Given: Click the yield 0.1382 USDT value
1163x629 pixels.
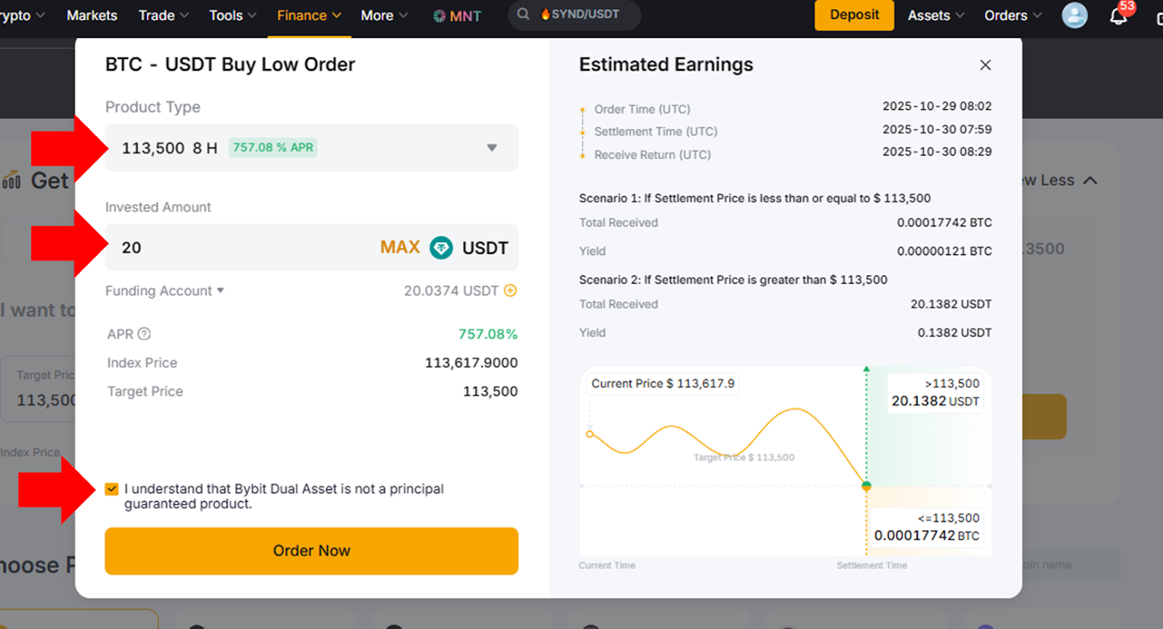Looking at the screenshot, I should 954,332.
